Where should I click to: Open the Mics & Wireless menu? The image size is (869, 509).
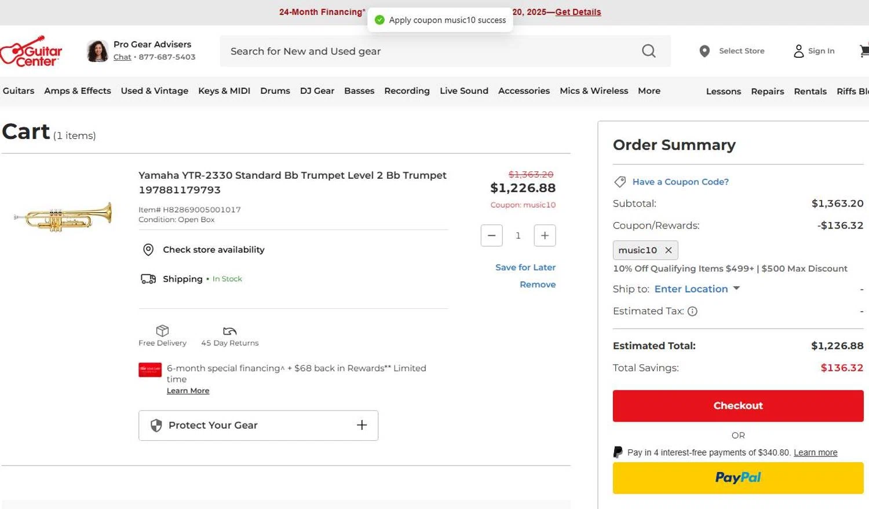coord(594,91)
